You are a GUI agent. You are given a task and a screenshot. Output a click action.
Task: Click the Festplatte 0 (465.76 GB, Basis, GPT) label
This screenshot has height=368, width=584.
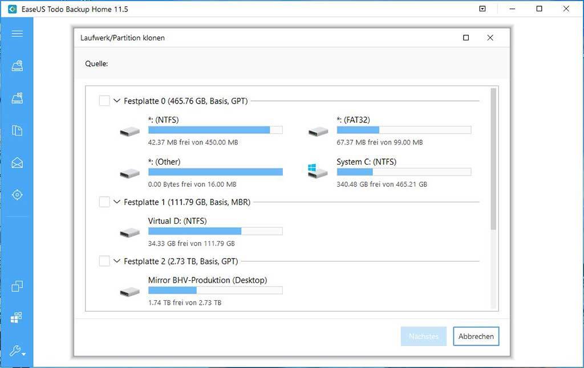coord(185,101)
